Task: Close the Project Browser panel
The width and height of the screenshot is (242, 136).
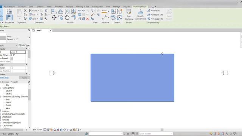Action: 29,82
